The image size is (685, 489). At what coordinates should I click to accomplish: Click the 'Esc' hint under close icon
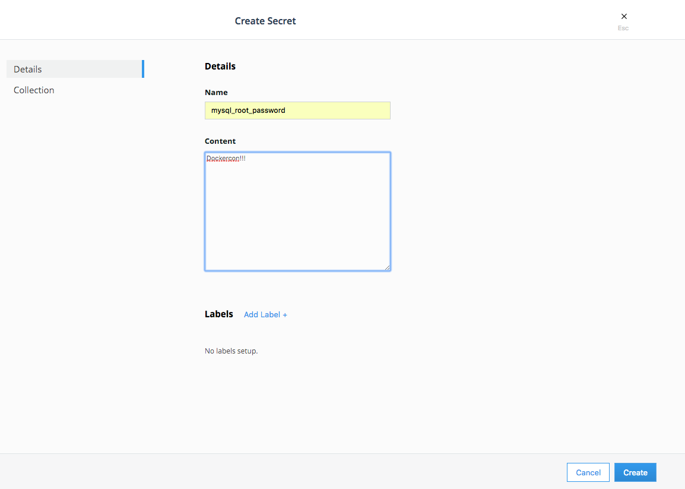point(623,28)
